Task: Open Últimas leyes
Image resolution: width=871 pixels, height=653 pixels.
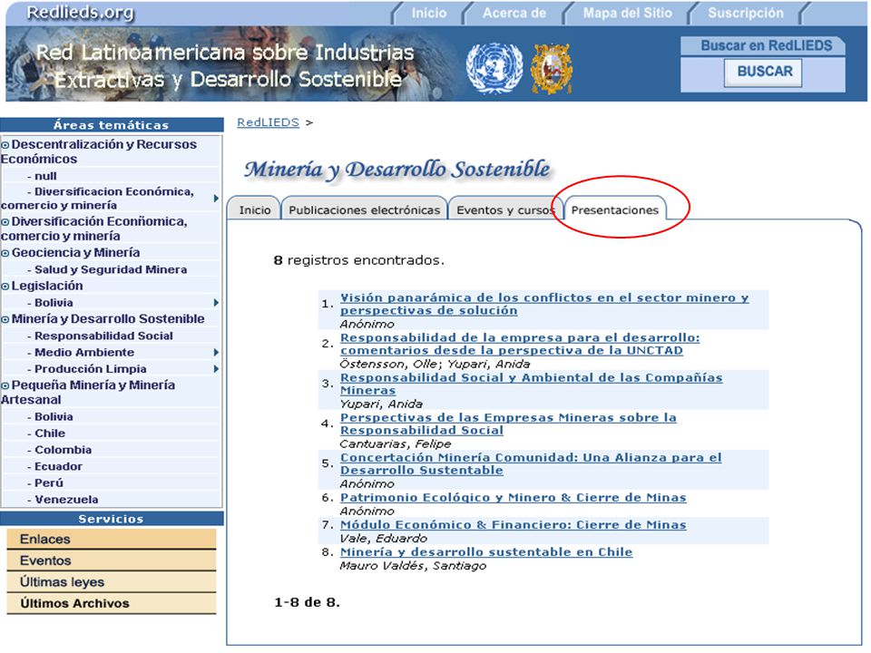Action: point(111,582)
